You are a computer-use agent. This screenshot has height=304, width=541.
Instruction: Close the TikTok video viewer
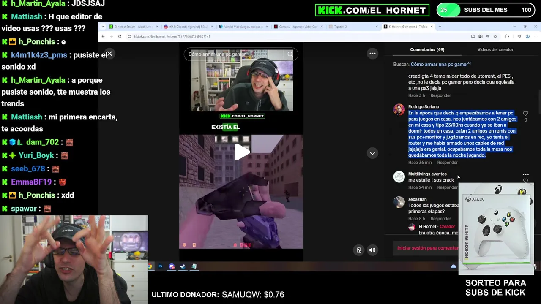coord(109,54)
